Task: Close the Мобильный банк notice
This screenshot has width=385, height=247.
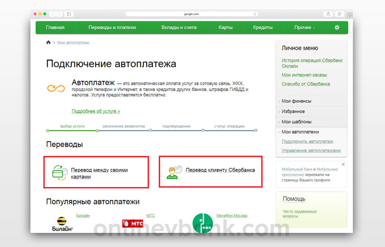Action: point(343,164)
